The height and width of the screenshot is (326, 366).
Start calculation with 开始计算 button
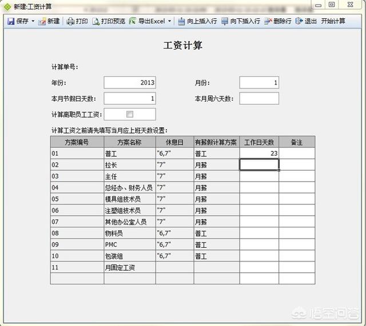(333, 21)
